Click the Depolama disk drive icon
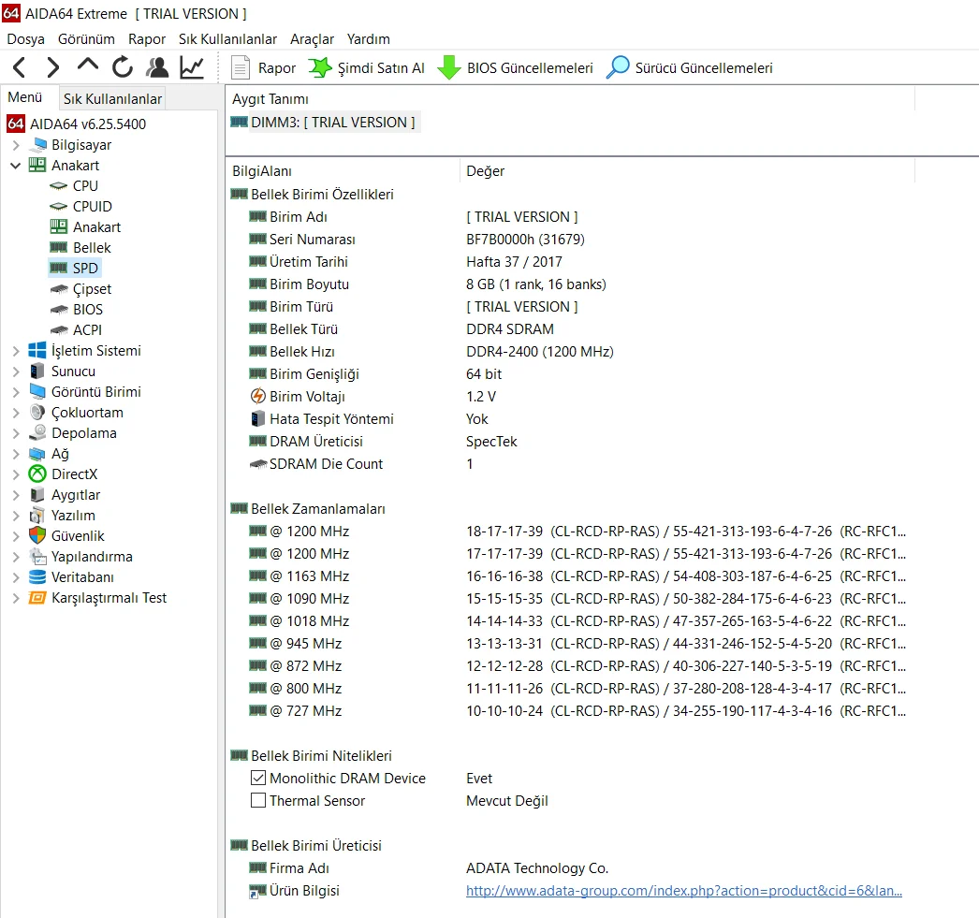979x918 pixels. click(37, 432)
